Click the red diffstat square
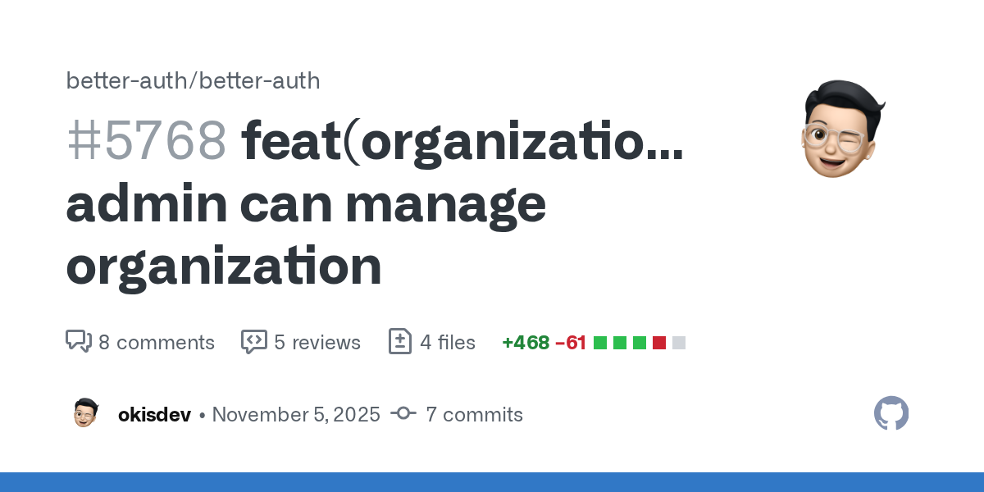984x492 pixels. click(x=659, y=343)
